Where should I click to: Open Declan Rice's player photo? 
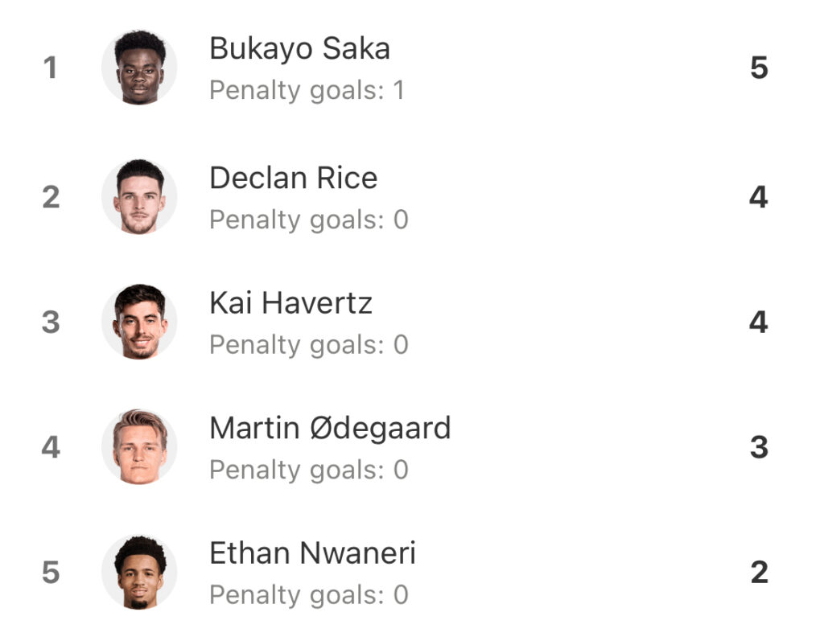pos(139,196)
